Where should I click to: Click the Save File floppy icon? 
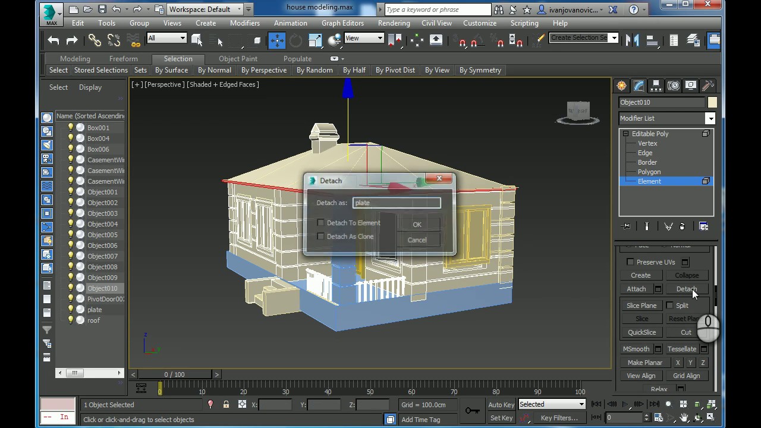tap(102, 10)
